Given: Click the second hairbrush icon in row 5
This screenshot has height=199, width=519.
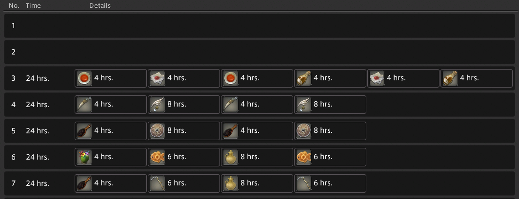Looking at the screenshot, I should (231, 130).
